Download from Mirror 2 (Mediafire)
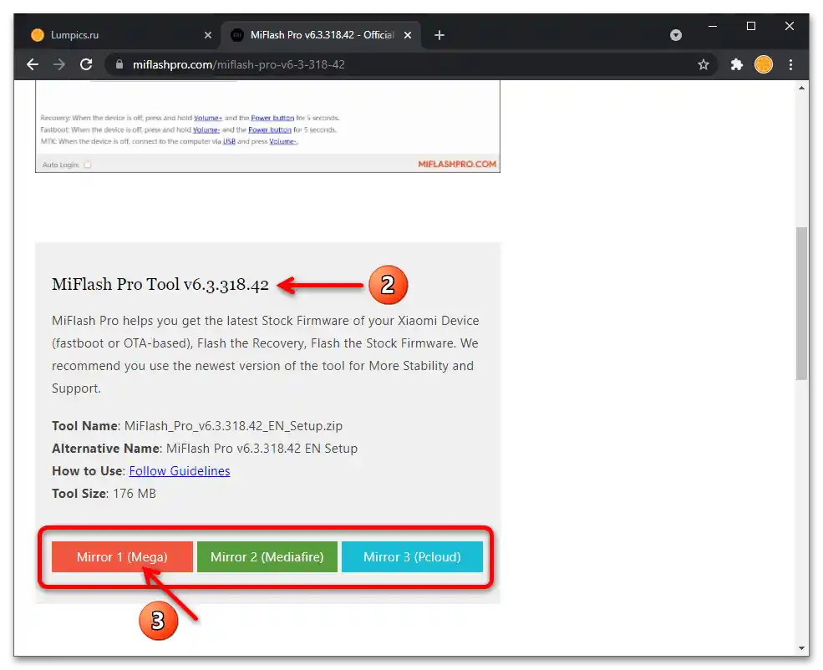This screenshot has width=823, height=670. [267, 556]
